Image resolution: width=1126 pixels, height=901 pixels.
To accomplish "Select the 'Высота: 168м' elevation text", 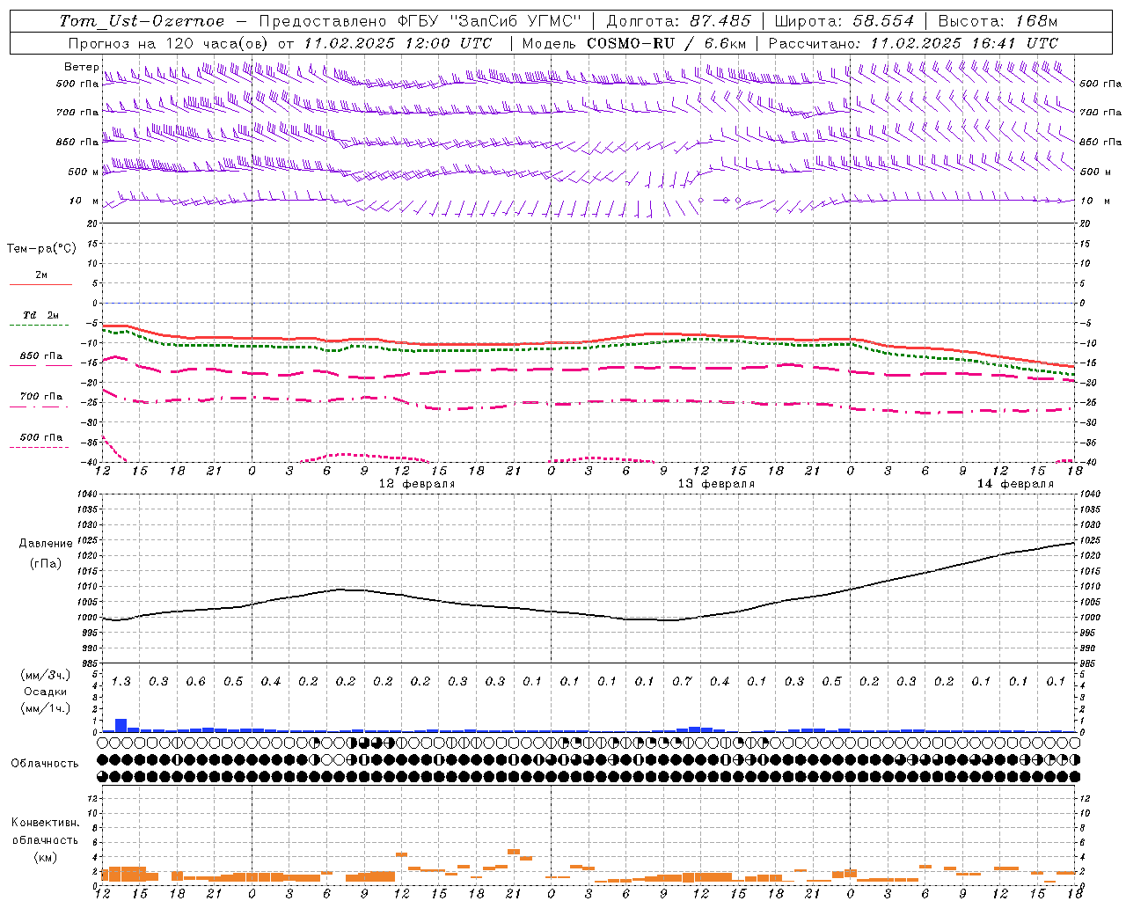I will pos(998,21).
